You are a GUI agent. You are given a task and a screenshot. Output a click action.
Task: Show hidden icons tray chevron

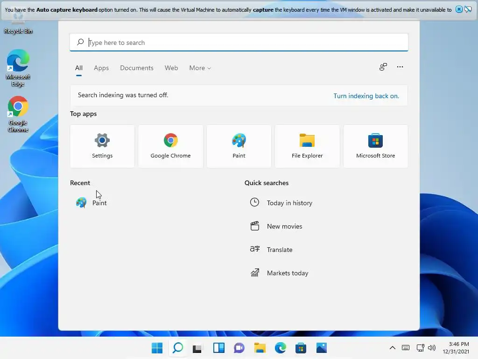pos(392,348)
